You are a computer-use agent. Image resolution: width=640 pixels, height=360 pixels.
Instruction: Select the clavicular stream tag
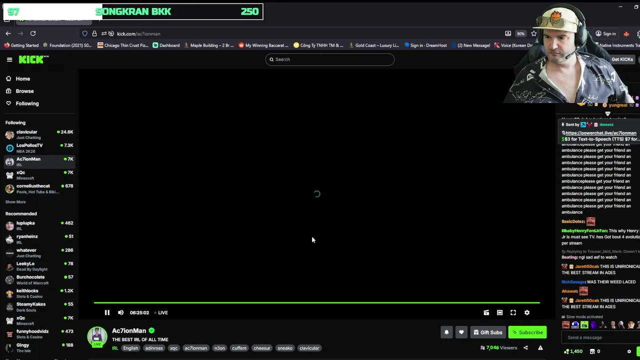(x=309, y=348)
